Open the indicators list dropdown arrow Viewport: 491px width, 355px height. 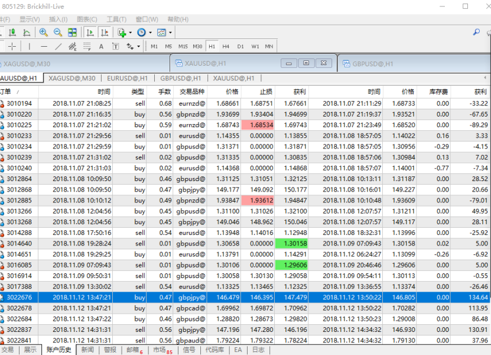130,33
